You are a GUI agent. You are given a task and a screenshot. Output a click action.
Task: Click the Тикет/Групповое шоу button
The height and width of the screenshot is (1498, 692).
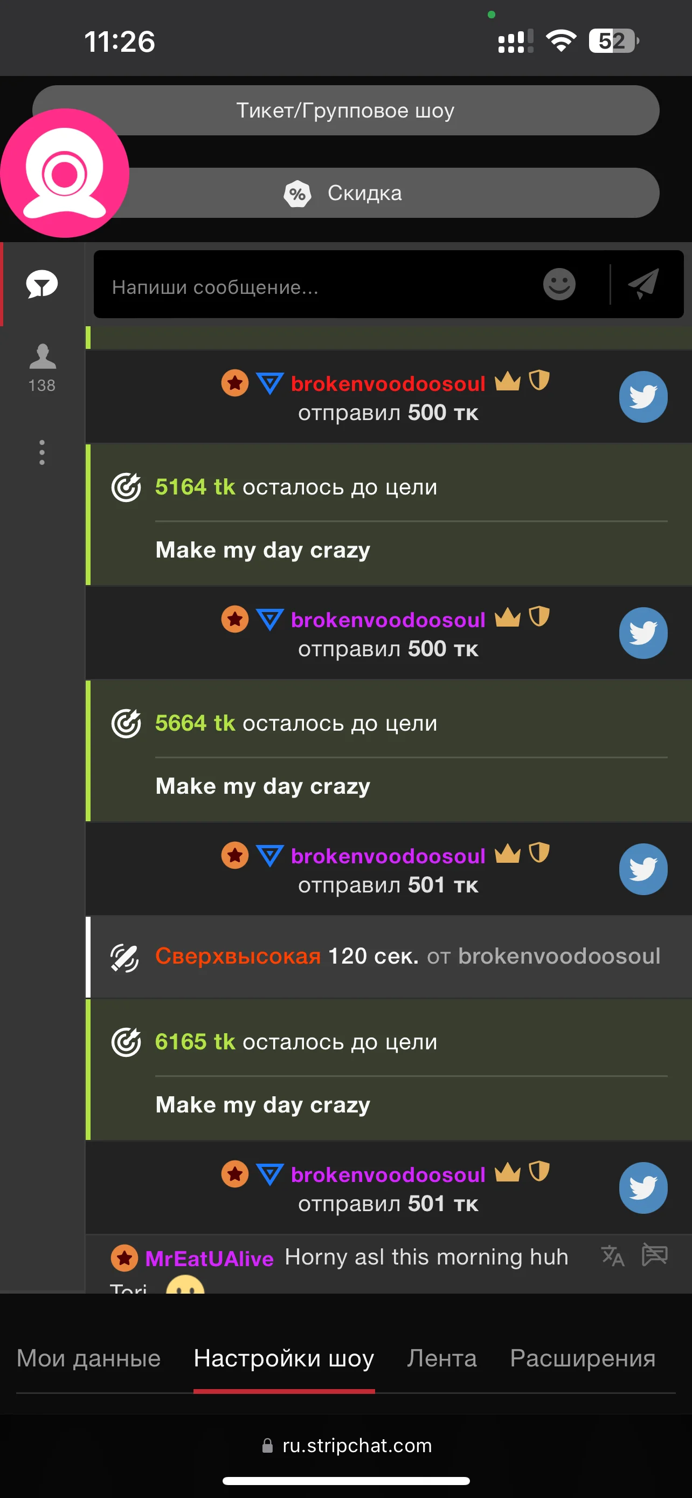click(345, 111)
